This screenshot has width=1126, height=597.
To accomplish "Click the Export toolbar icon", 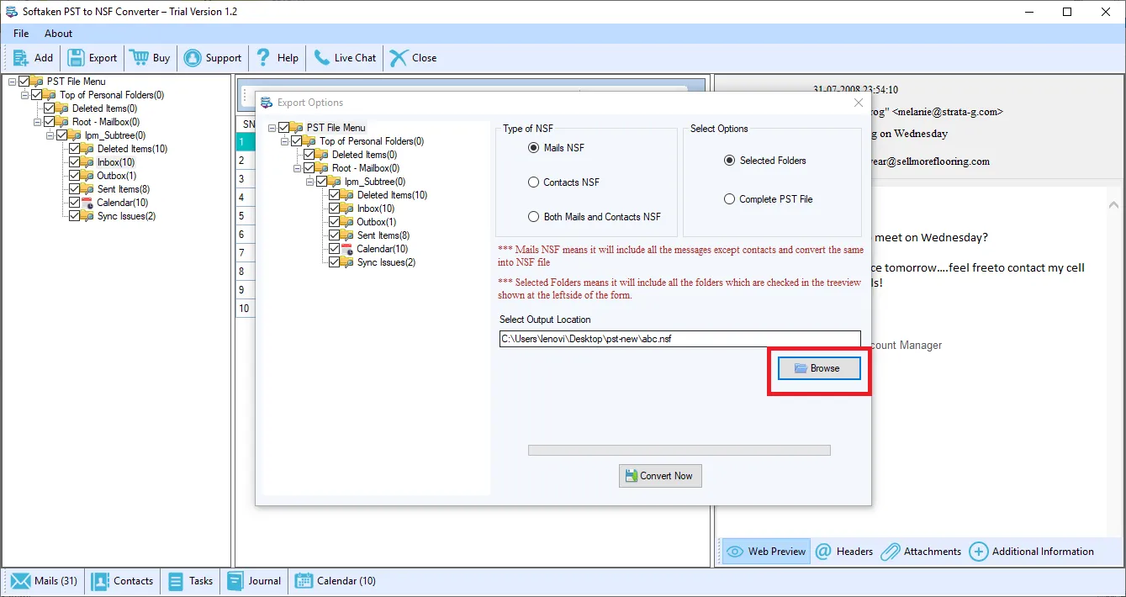I will point(76,58).
